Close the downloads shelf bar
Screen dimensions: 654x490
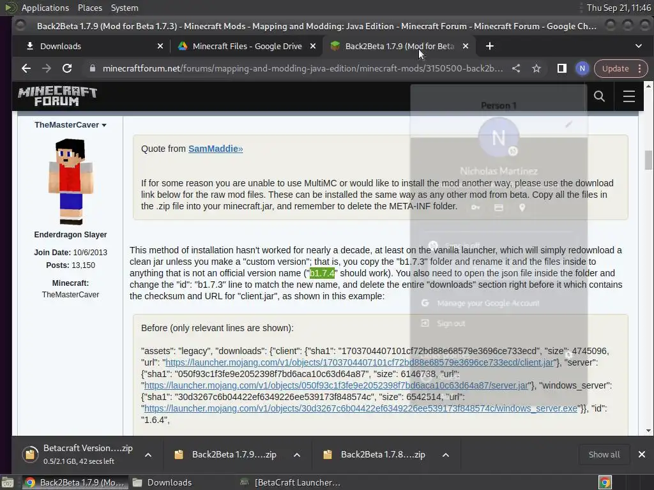pos(641,454)
